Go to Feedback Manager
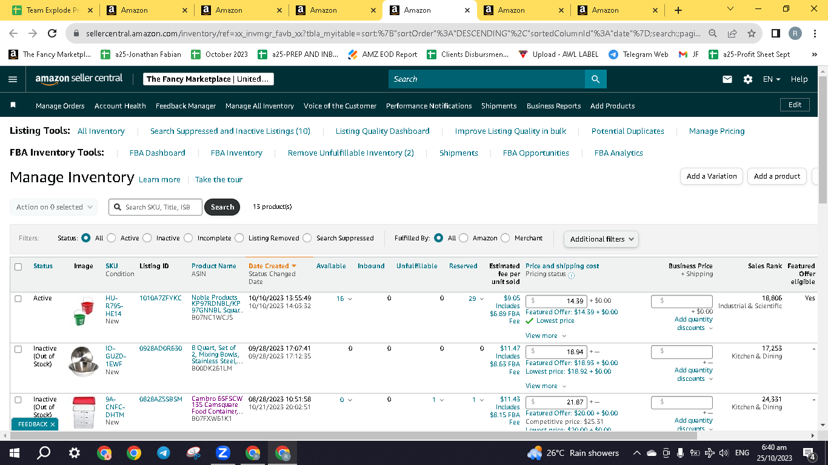Screen dimensions: 828x465 coord(185,106)
